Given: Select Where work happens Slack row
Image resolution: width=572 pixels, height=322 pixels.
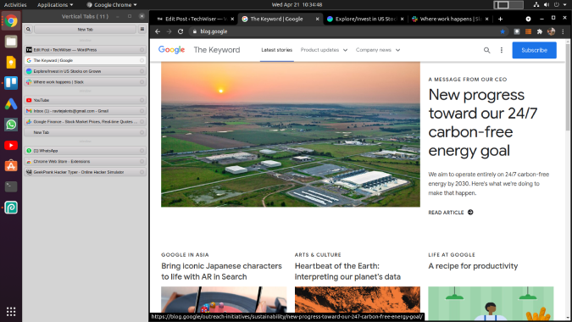Looking at the screenshot, I should click(x=85, y=82).
